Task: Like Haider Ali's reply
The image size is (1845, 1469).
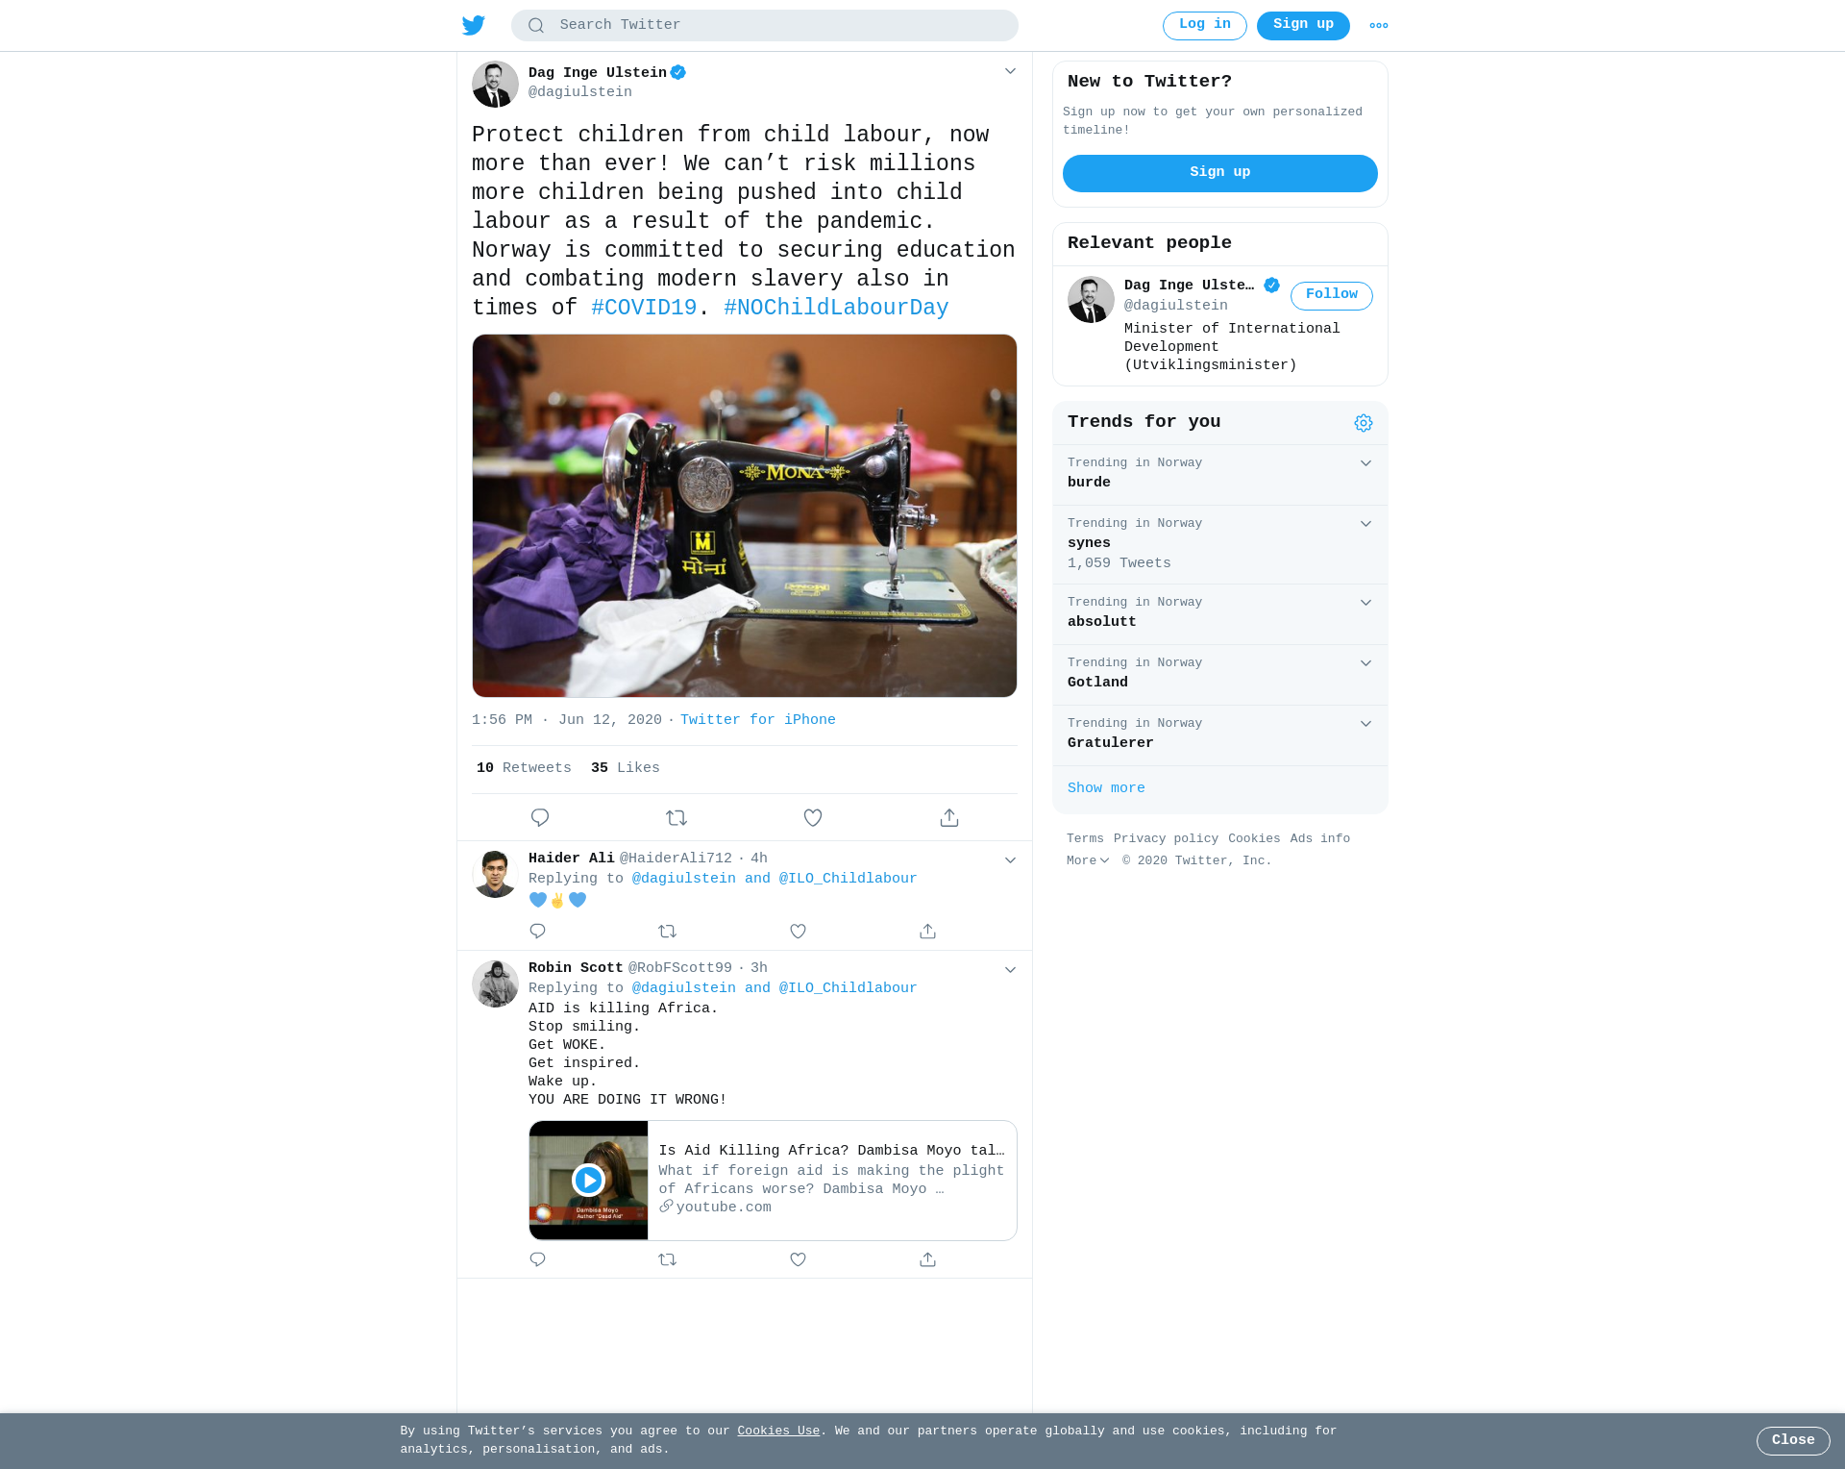Action: point(798,932)
